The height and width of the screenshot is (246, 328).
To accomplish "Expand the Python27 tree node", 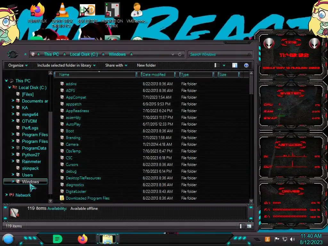I will coord(13,154).
